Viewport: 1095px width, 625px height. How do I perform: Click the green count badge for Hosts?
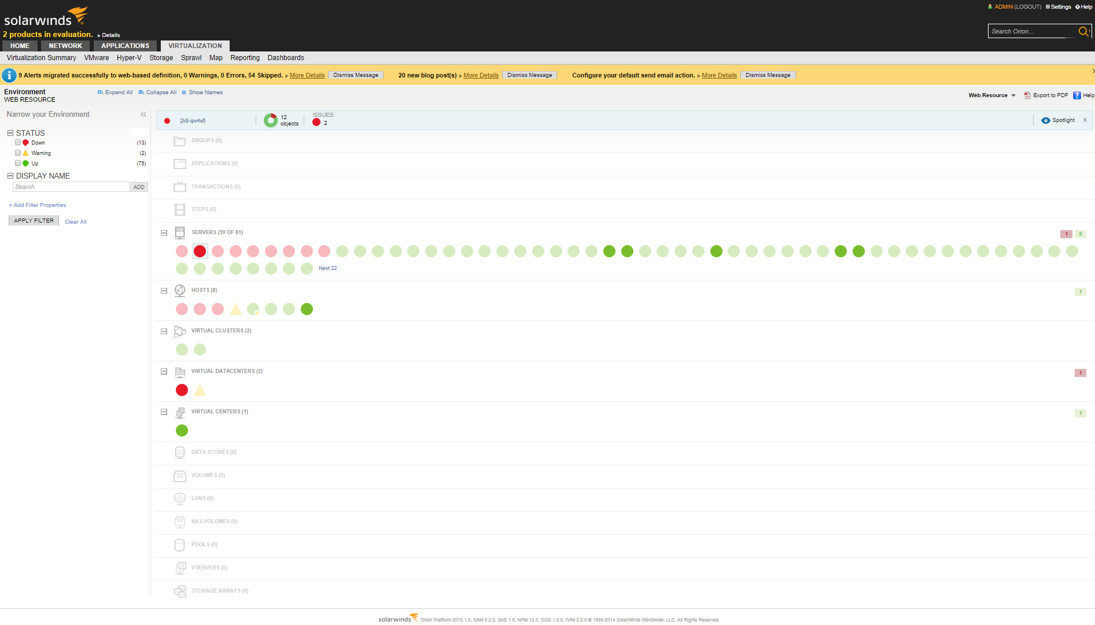tap(1081, 292)
